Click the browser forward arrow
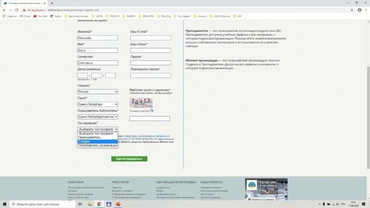 [x=10, y=10]
